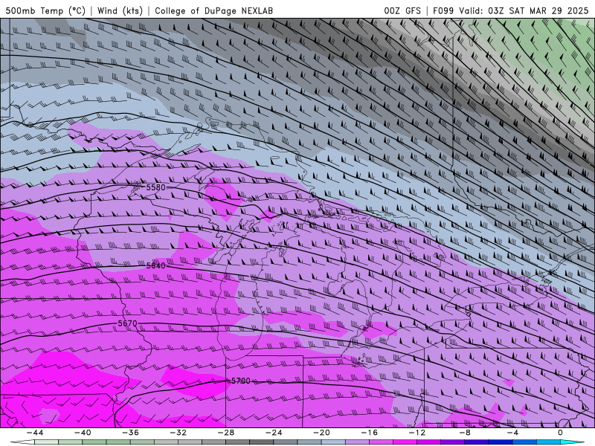Click the 5580 height contour label
The image size is (595, 446).
click(x=156, y=187)
